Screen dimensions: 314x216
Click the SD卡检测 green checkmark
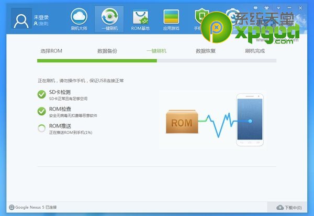tap(42, 94)
